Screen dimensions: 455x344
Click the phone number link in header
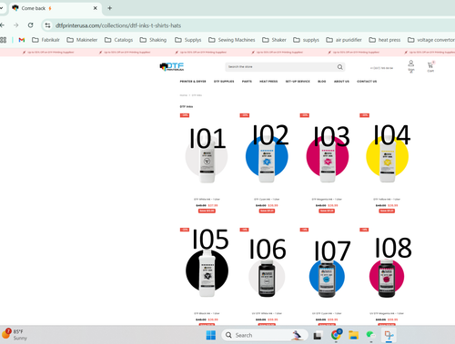point(381,68)
